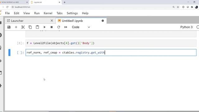Screen dimensions: 199x112
Task: Click unsaved dot on Untitled1.ipynb tab
Action: coord(103,21)
